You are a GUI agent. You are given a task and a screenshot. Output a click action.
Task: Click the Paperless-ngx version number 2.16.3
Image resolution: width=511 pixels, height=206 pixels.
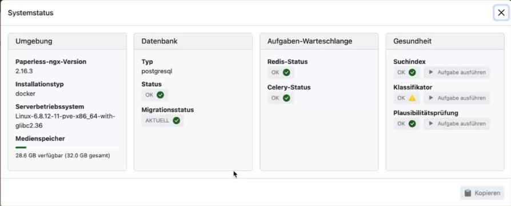pos(24,71)
